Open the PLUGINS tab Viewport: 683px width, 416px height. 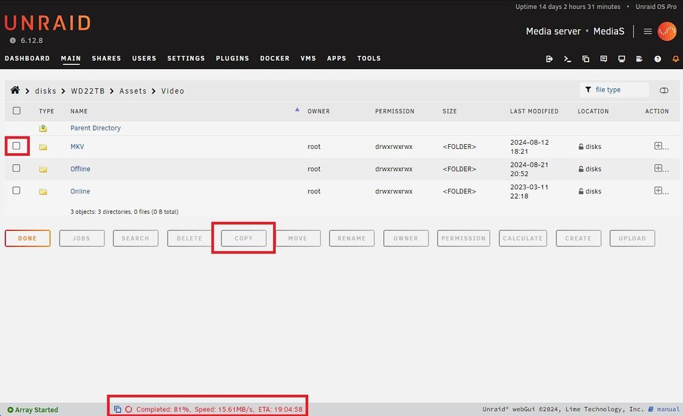pyautogui.click(x=233, y=58)
